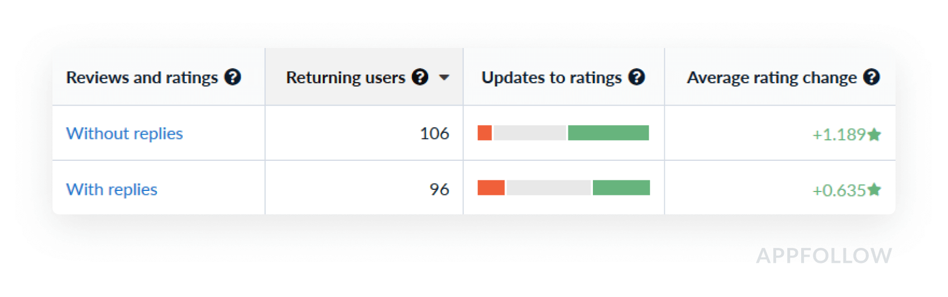Open help icon beside Reviews and ratings
948x297 pixels.
click(x=233, y=77)
